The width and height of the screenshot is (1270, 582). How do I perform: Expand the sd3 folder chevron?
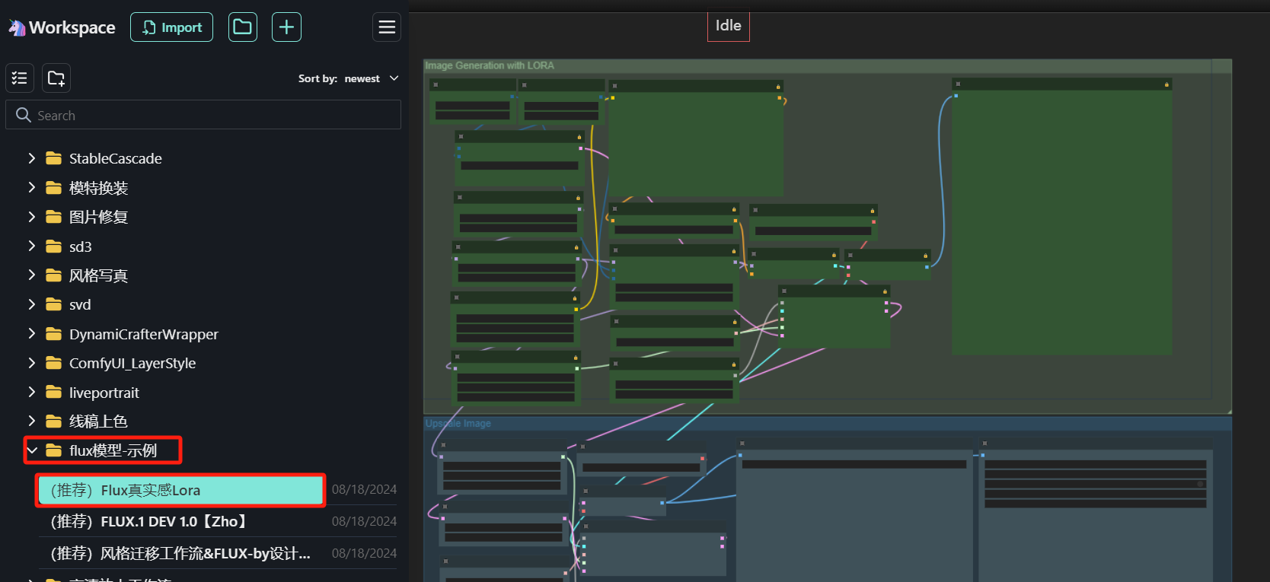coord(31,246)
